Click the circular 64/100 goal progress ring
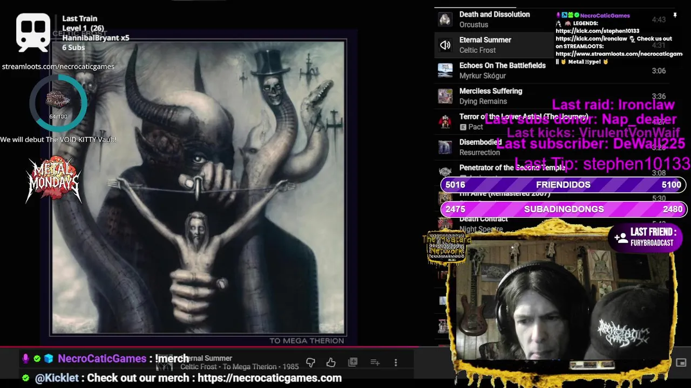The image size is (691, 388). (x=58, y=102)
